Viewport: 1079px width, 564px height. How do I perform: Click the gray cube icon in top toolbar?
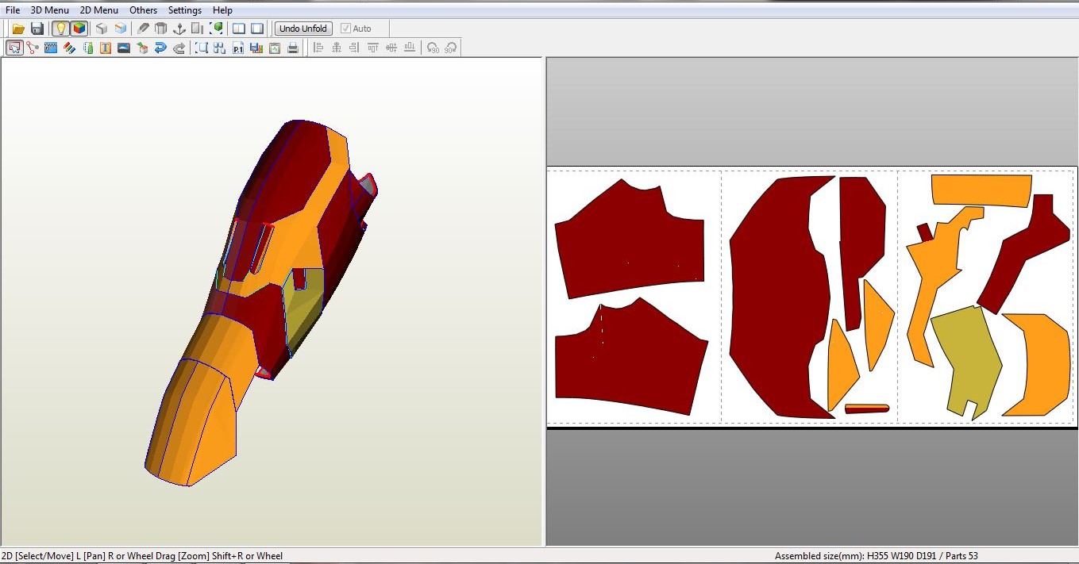[102, 29]
